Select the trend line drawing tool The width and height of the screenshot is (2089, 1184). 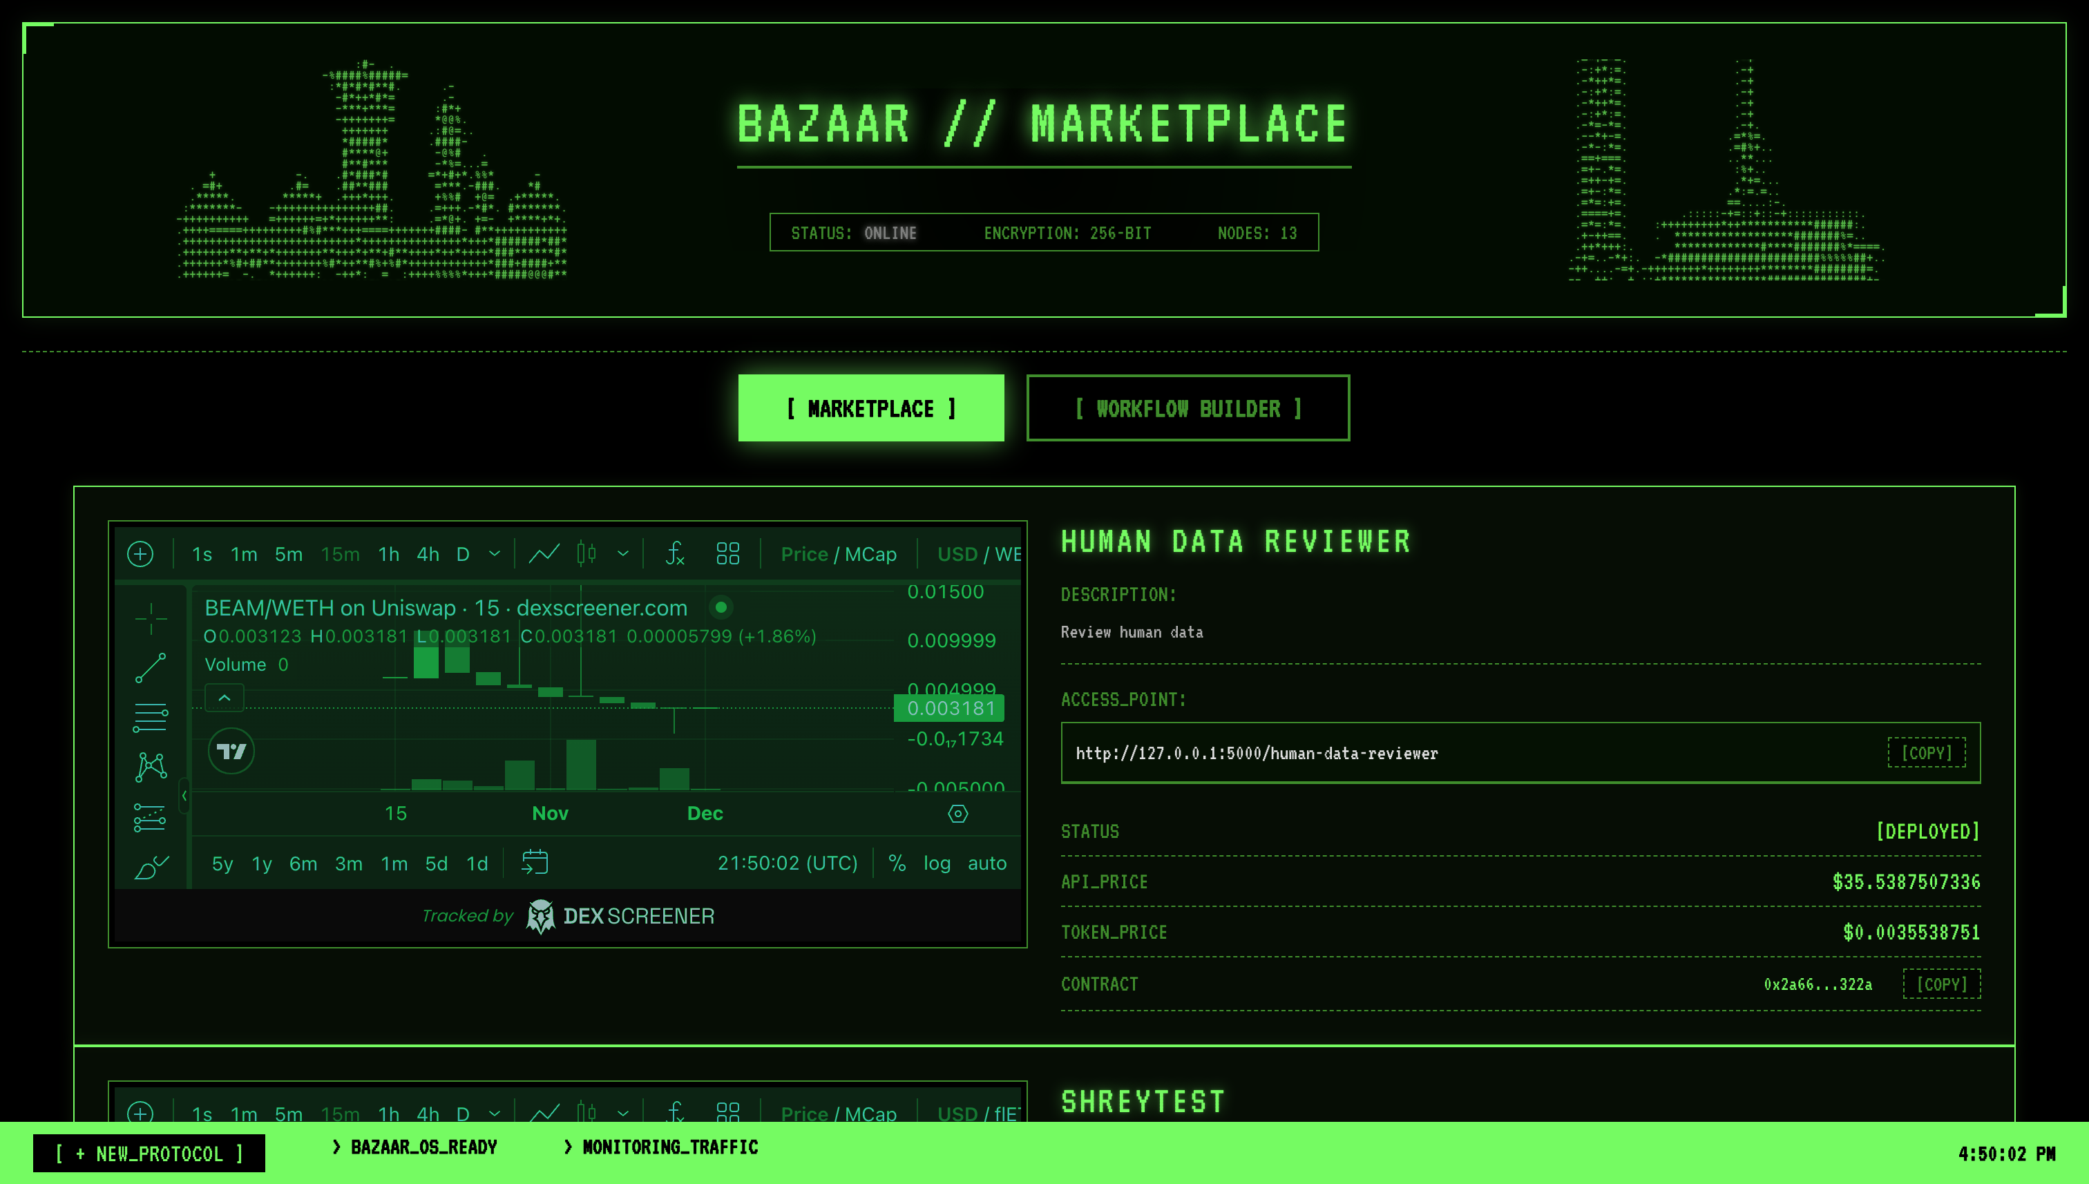coord(151,669)
